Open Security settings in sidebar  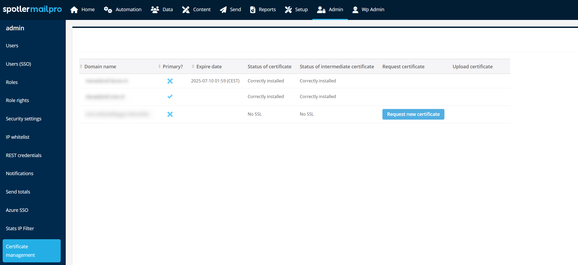[x=24, y=119]
